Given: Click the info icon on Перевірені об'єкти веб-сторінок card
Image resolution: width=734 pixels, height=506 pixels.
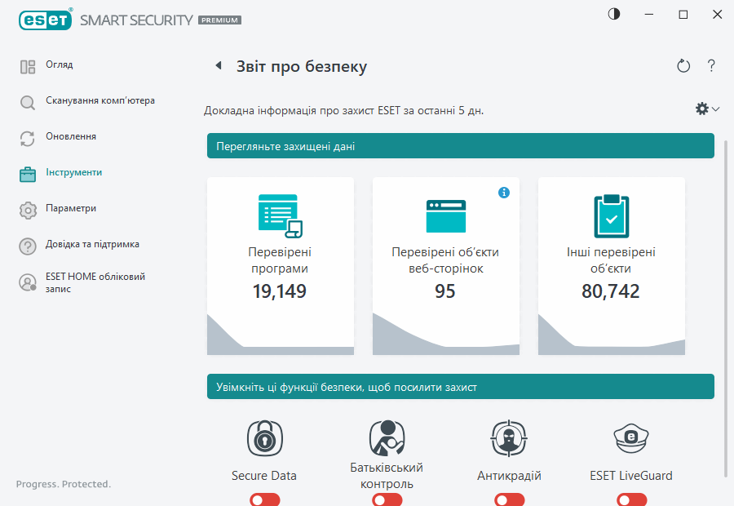Looking at the screenshot, I should coord(504,193).
